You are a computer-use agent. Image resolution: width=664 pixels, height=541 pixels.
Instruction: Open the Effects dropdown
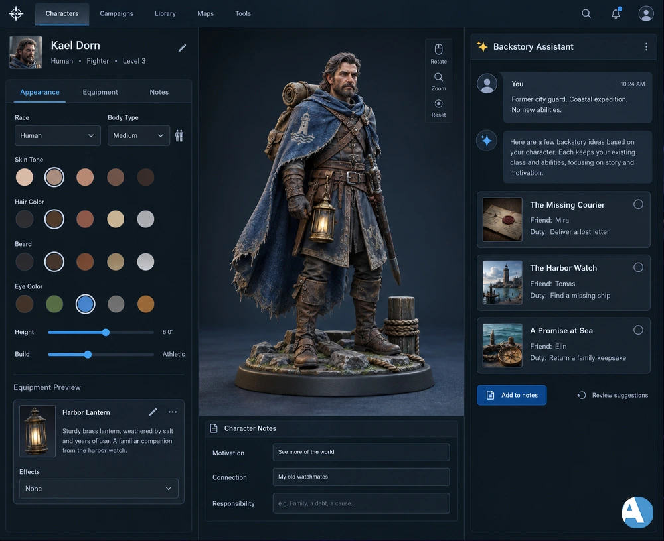coord(99,489)
